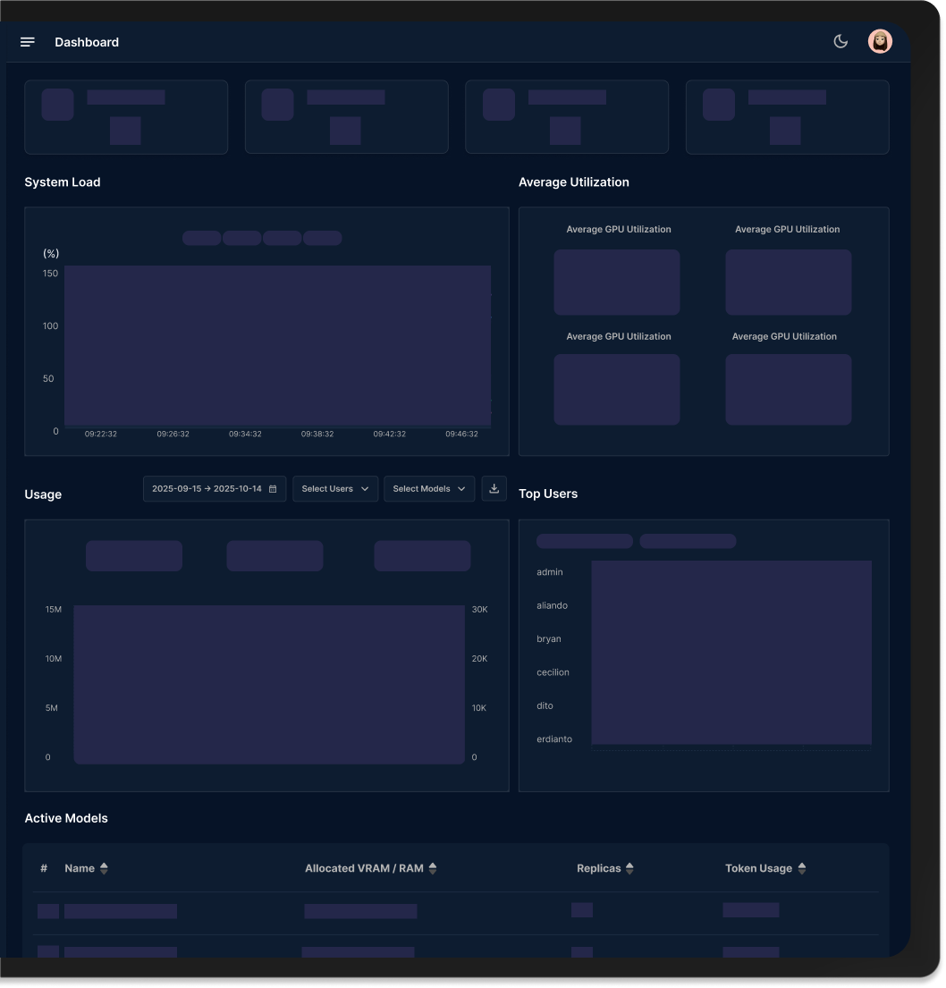Select the admin user in Top Users
The height and width of the screenshot is (988, 946).
click(x=548, y=571)
